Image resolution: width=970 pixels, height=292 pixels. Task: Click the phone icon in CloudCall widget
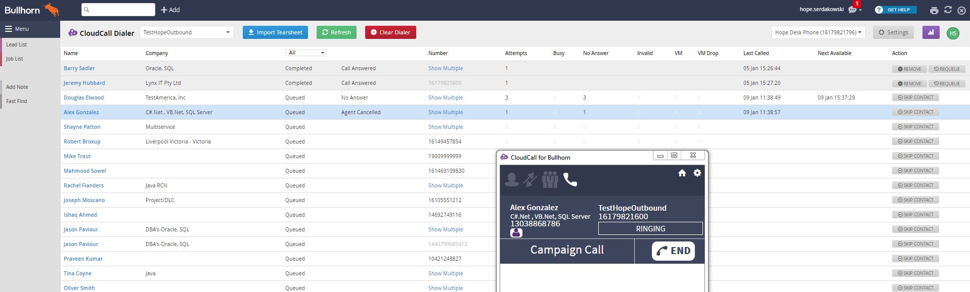570,180
